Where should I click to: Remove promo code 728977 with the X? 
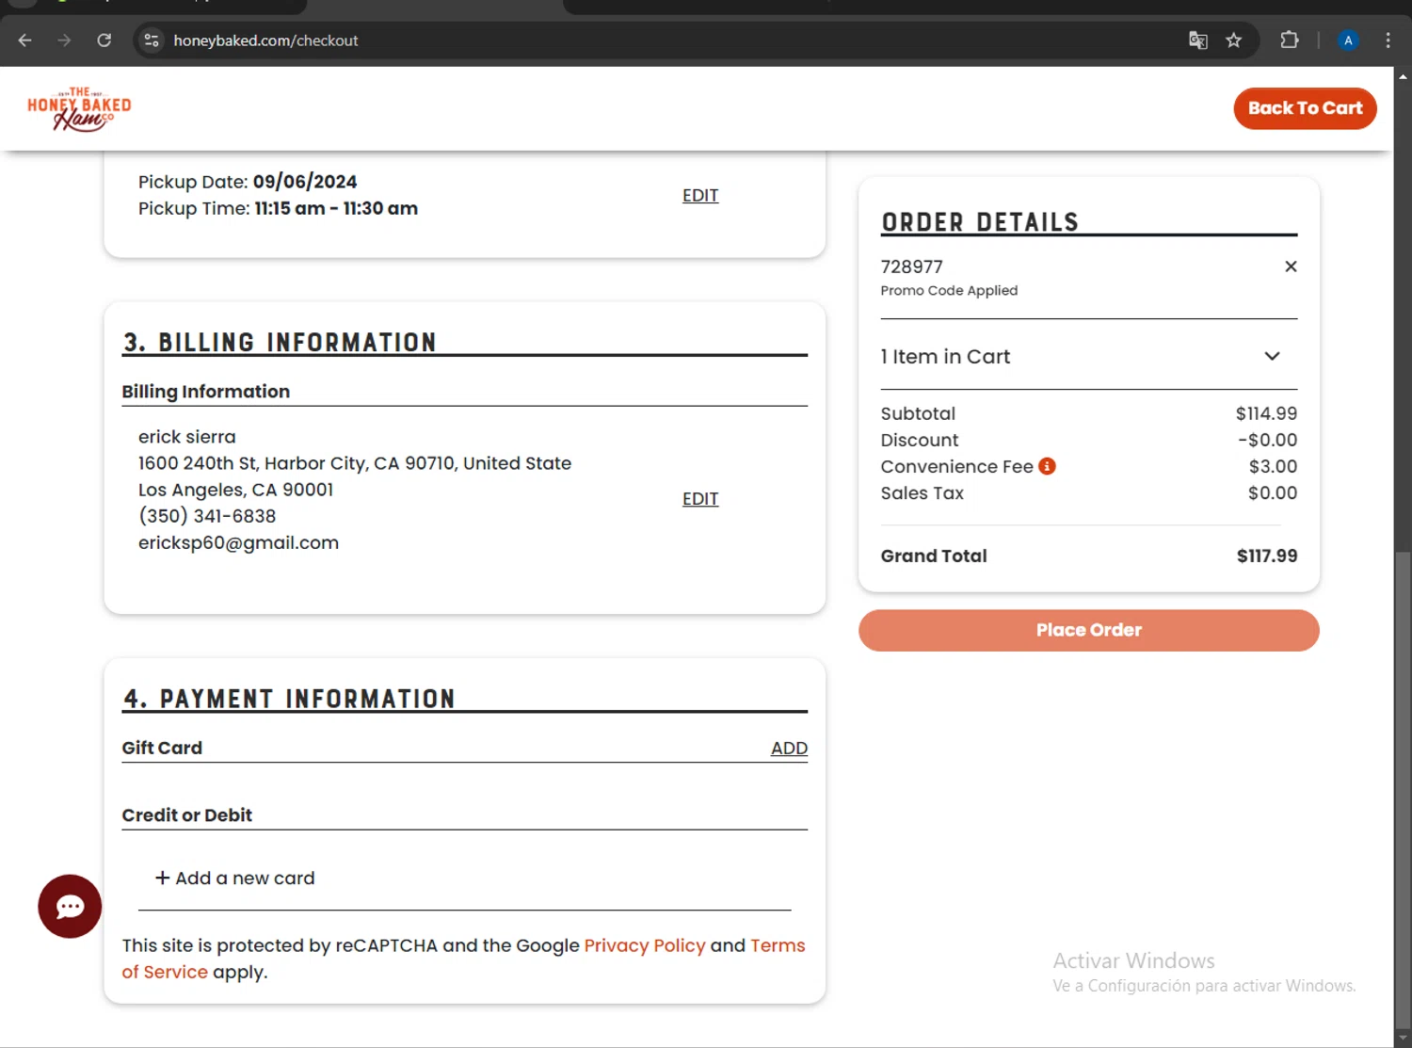(1291, 266)
